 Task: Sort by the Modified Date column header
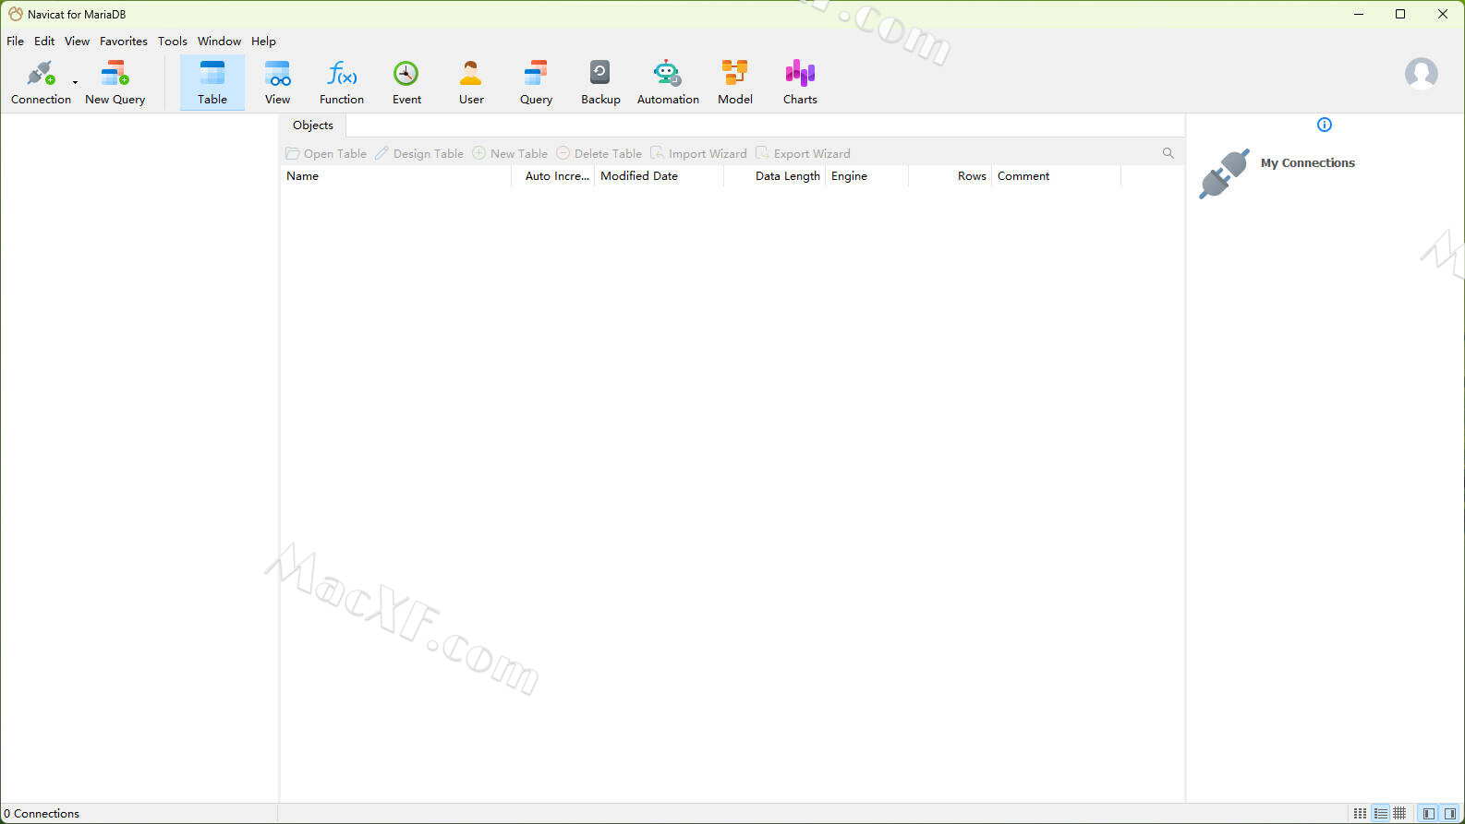click(639, 176)
